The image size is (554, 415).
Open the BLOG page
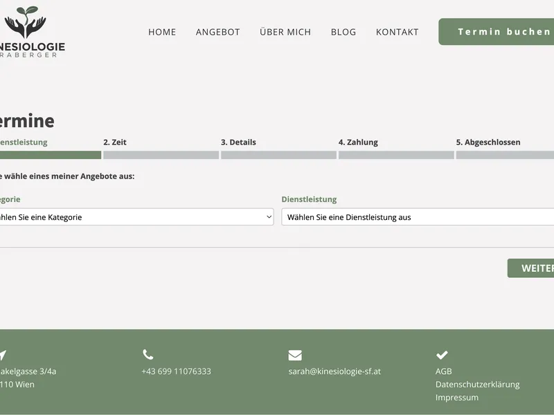point(343,32)
